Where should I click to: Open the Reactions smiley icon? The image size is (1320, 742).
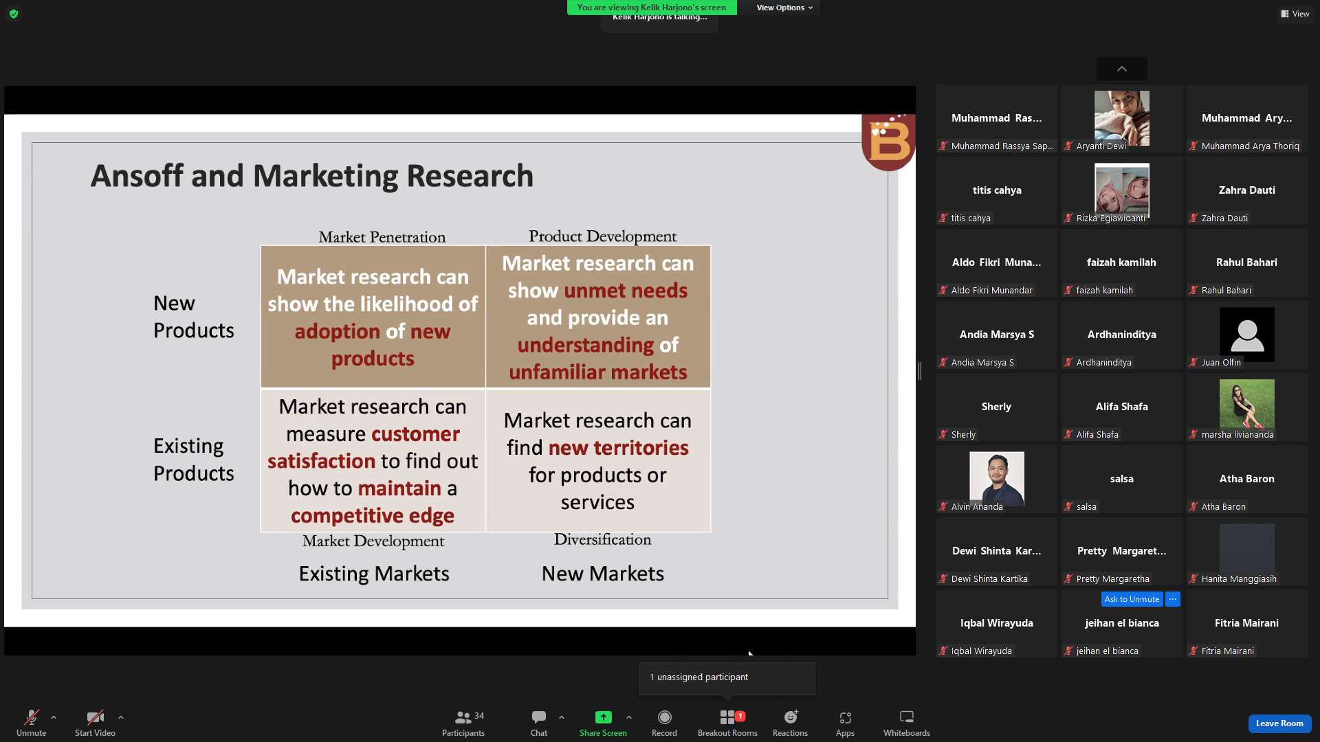[x=791, y=717]
